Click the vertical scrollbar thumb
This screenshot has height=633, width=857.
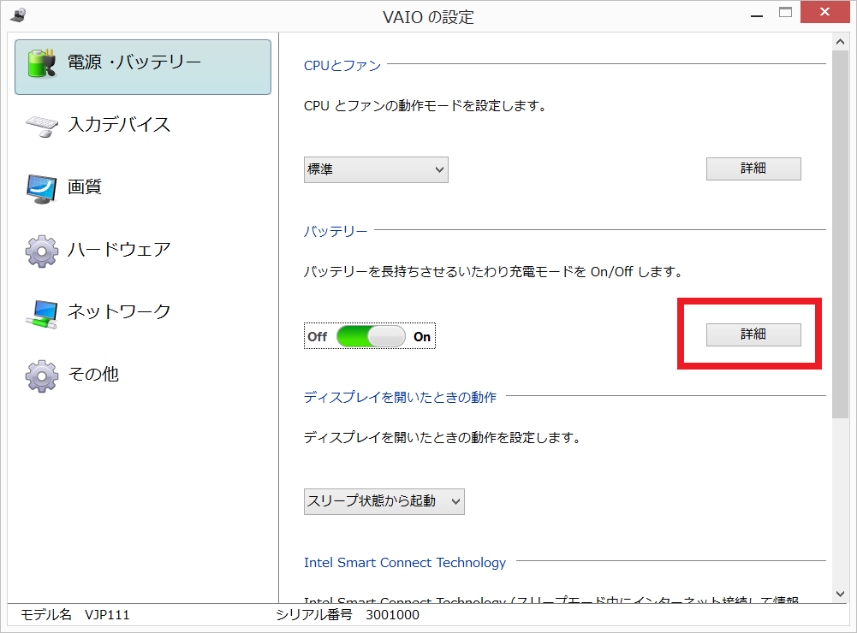(x=840, y=234)
